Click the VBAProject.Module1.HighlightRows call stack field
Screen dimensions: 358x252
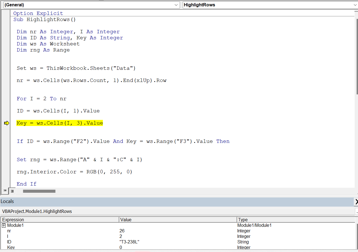pyautogui.click(x=83, y=211)
